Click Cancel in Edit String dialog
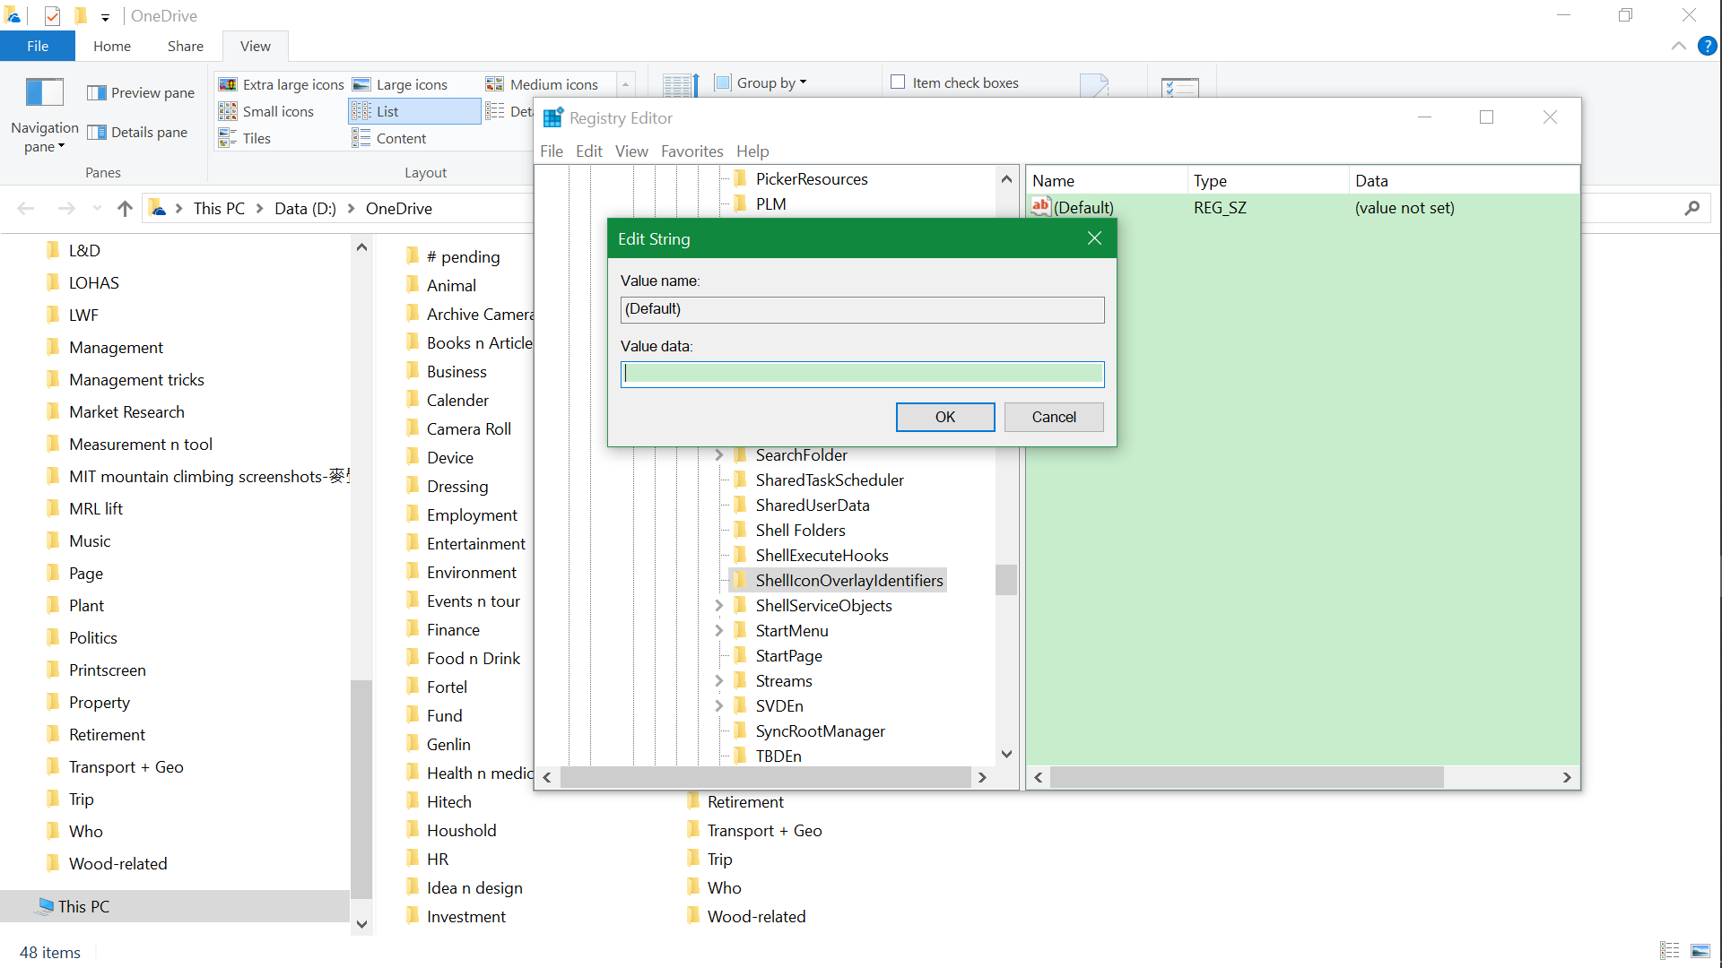This screenshot has height=968, width=1722. [1054, 417]
